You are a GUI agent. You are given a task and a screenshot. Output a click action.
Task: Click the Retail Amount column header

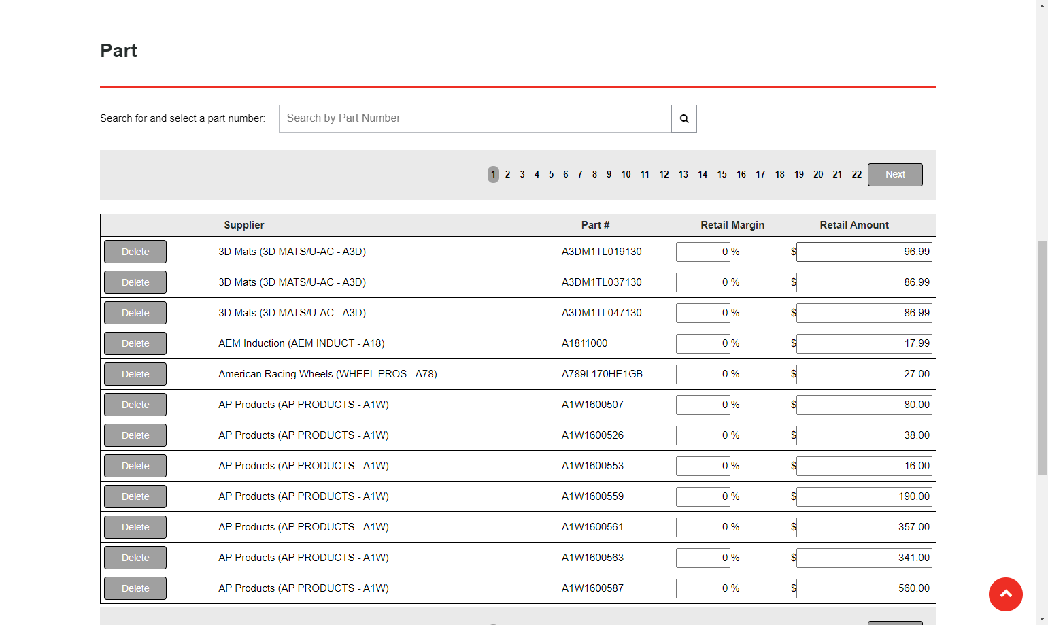(x=854, y=225)
